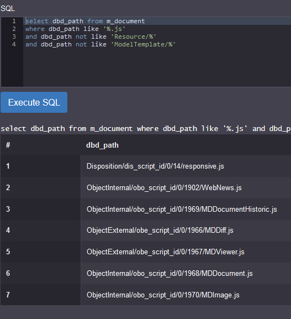This screenshot has width=291, height=319.
Task: Select the MDDocumentHistoric.js path cell
Action: point(186,209)
